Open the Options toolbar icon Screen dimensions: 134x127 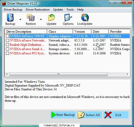68,17
